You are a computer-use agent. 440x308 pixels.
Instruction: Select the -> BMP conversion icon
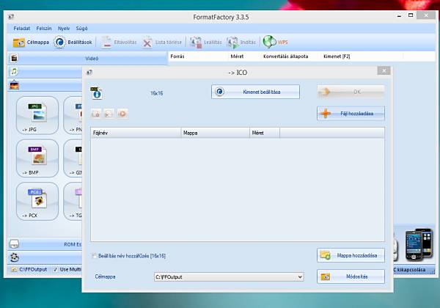[x=37, y=158]
